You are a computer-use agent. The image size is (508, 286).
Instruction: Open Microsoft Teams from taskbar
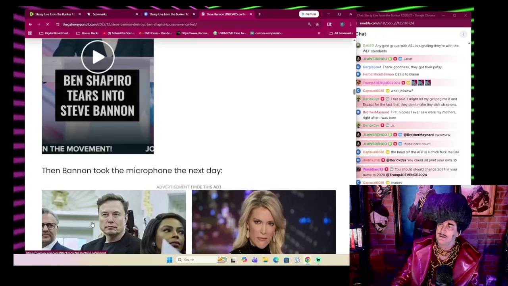[254, 260]
